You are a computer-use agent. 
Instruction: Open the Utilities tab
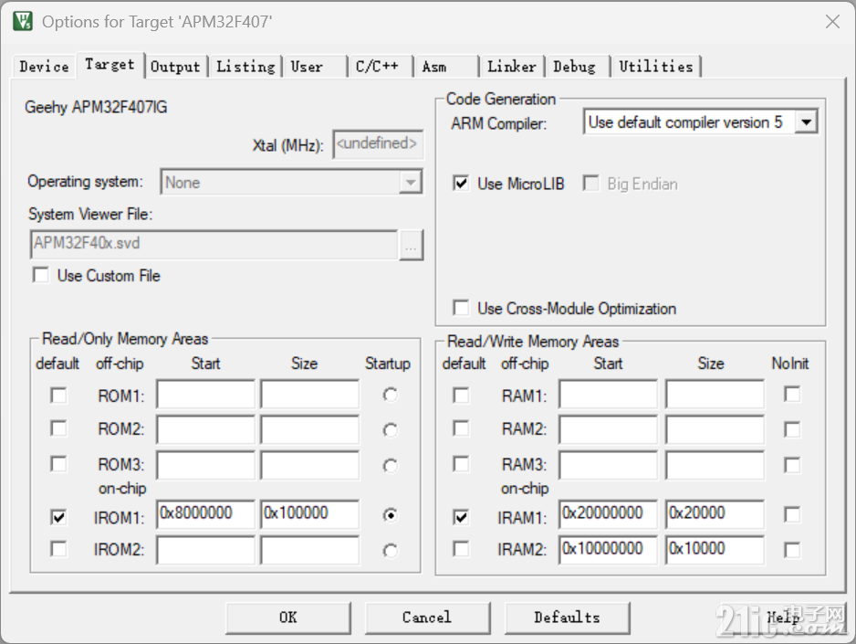point(655,67)
